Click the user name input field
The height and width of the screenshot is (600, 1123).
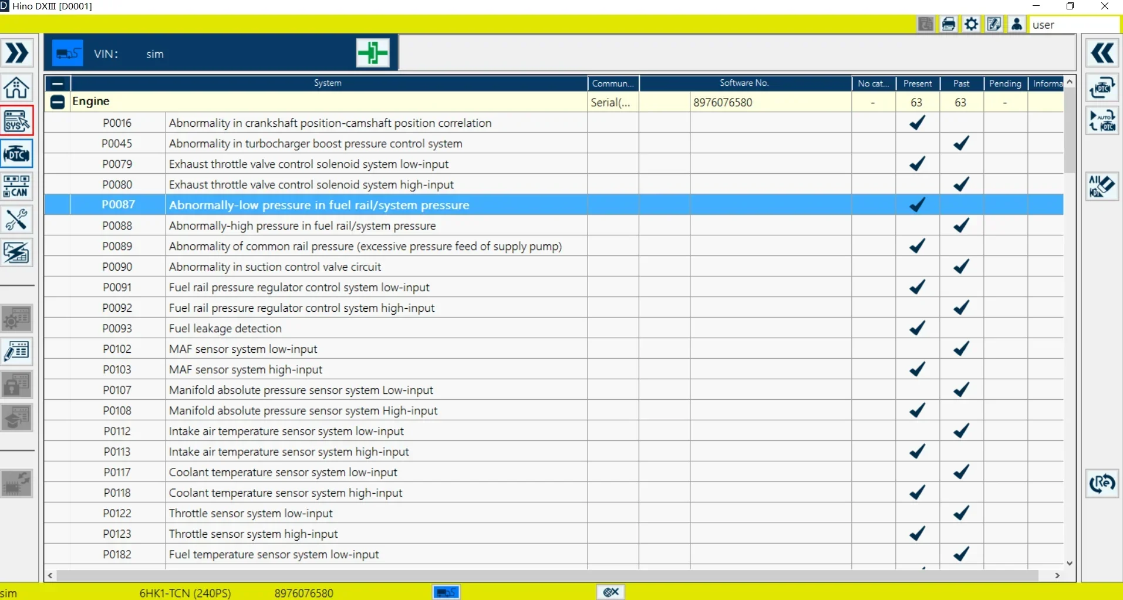(x=1074, y=25)
